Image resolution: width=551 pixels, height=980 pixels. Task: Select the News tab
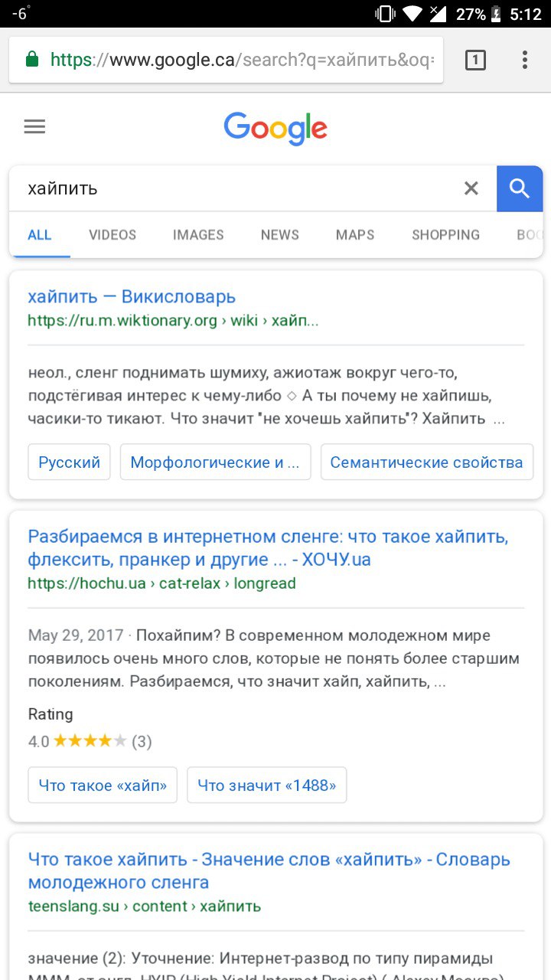(280, 235)
